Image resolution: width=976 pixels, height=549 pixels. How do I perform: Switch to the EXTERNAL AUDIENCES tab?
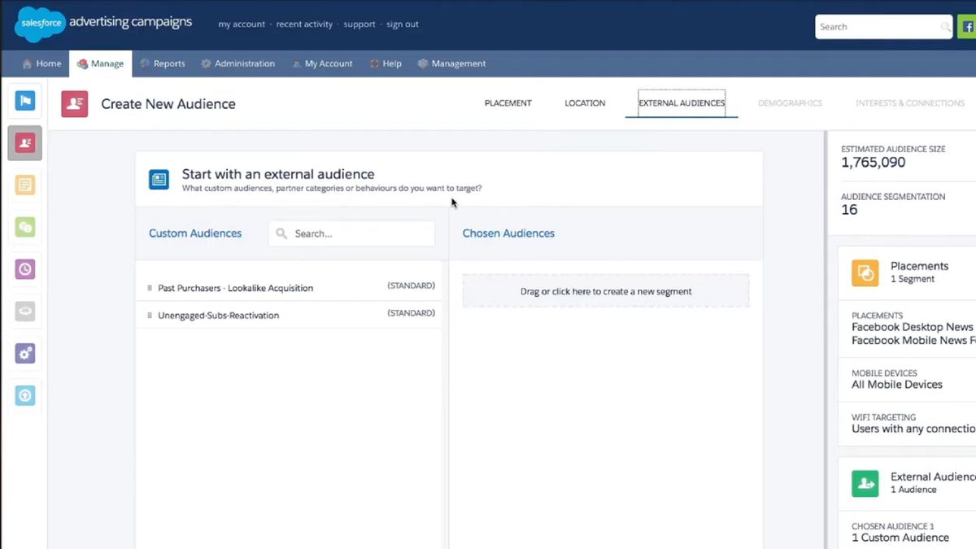tap(681, 103)
